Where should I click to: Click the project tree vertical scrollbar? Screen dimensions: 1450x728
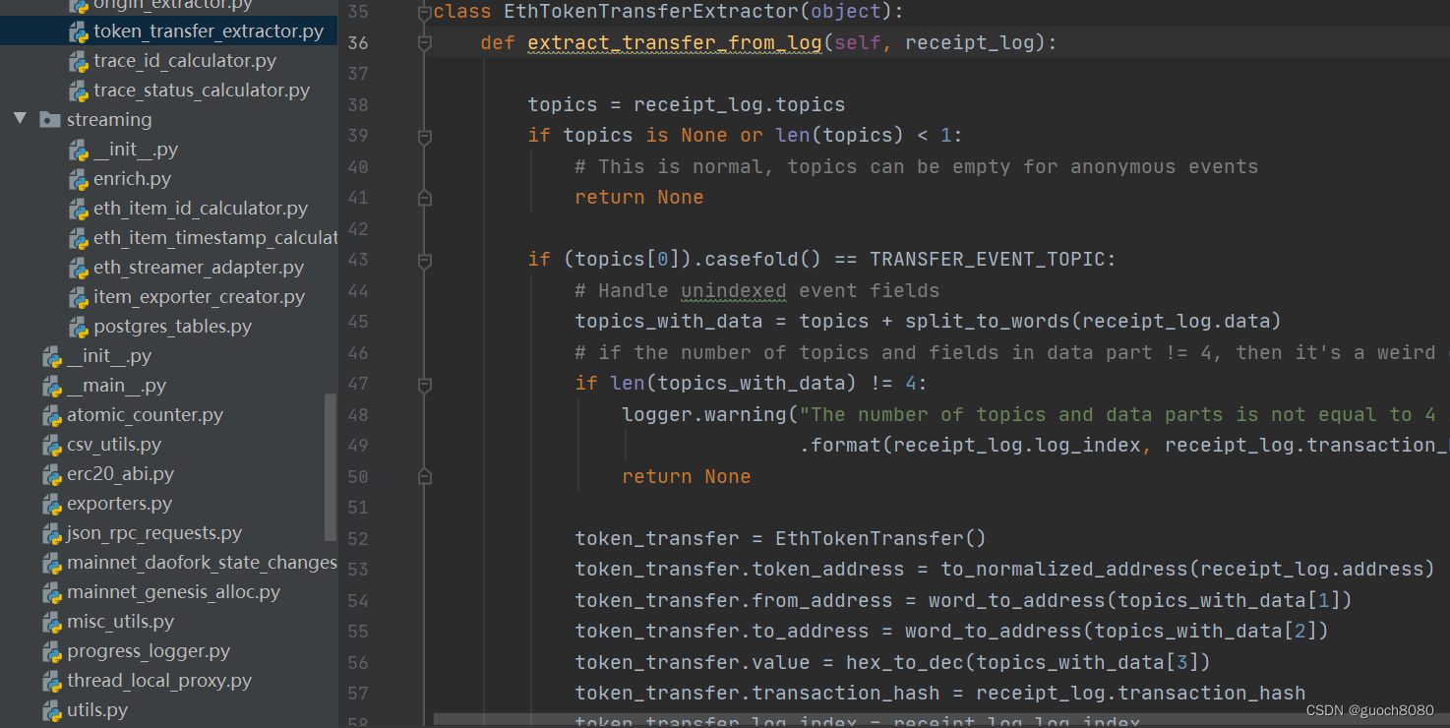click(331, 467)
